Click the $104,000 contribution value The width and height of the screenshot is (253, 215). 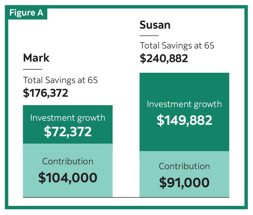click(68, 178)
